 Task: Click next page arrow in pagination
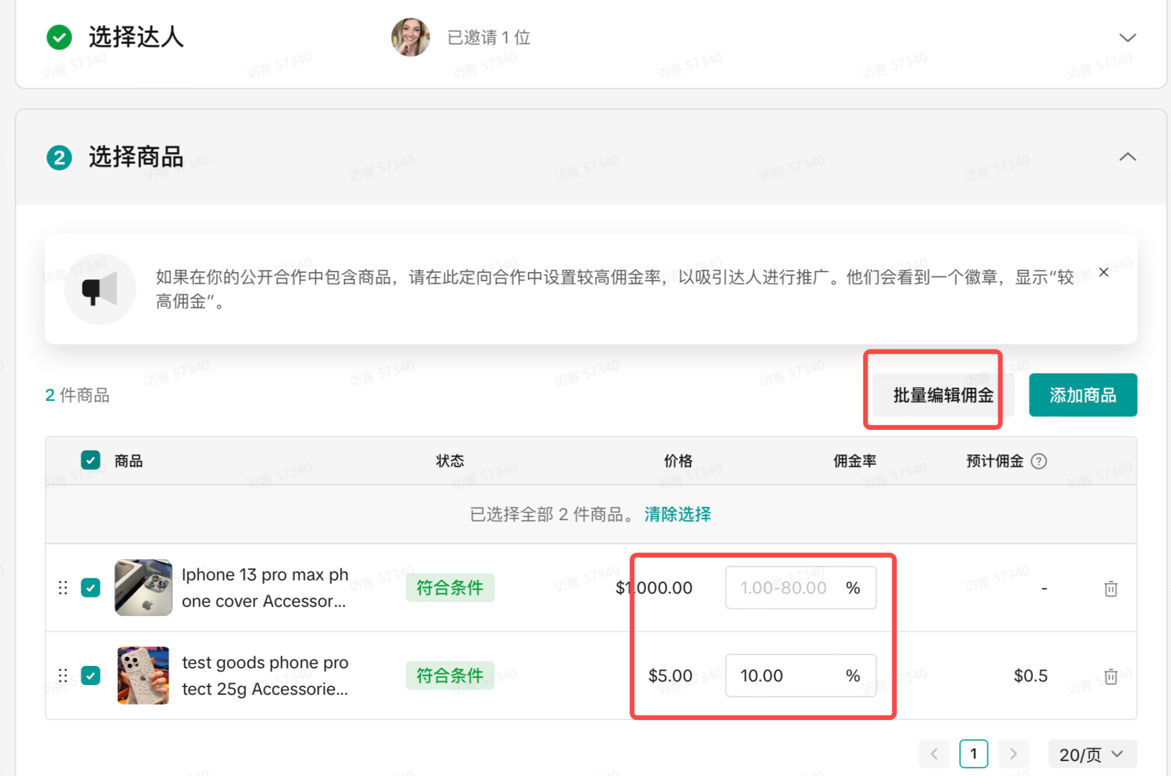click(x=1013, y=754)
